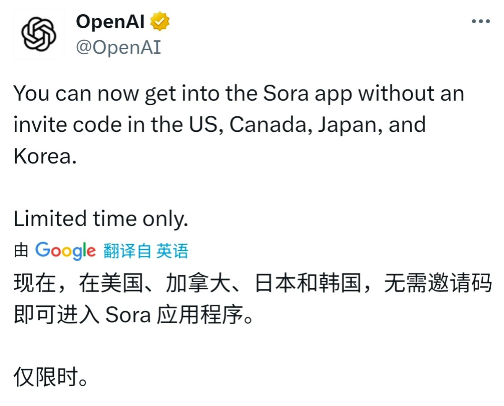Open the @OpenAI handle link
Viewport: 504px width, 406px height.
pyautogui.click(x=118, y=47)
